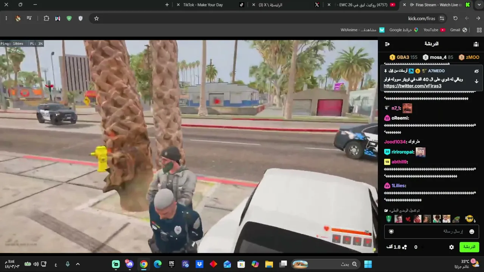Click the GBA3 leaderboard entry
Viewport: 484px width, 272px height.
pyautogui.click(x=403, y=57)
